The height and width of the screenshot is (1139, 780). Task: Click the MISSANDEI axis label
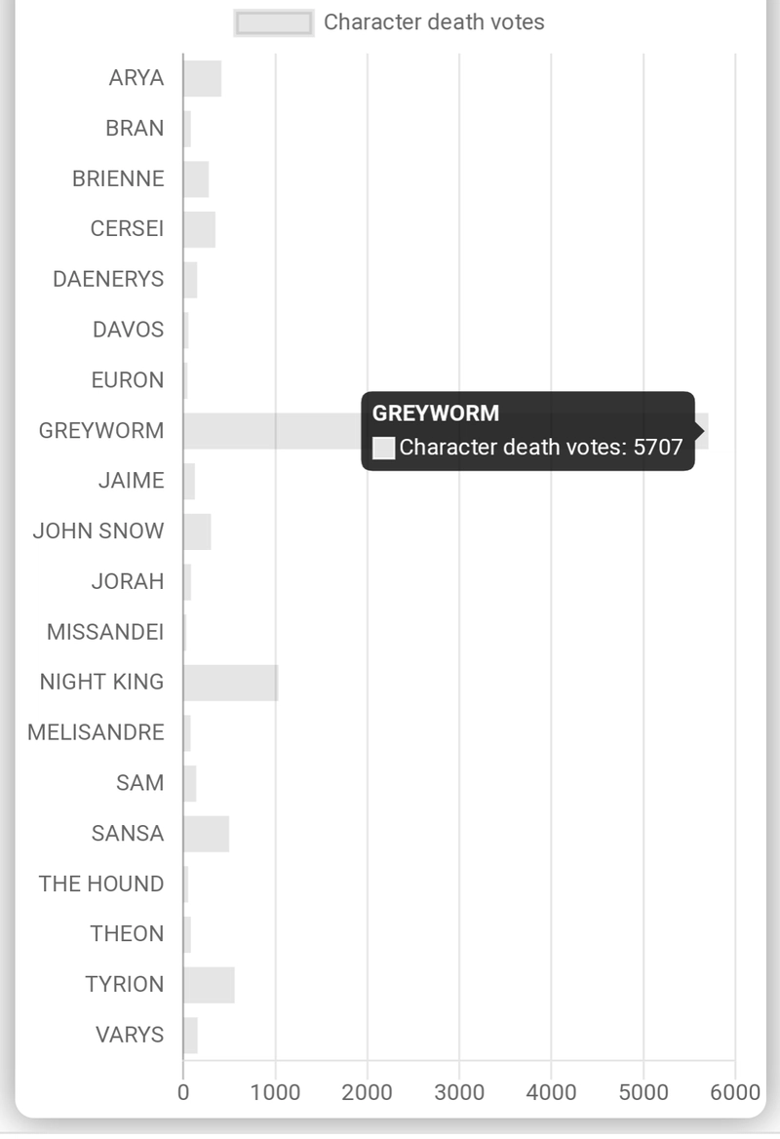pos(105,632)
